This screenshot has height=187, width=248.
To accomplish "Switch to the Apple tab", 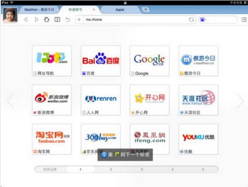I will [120, 9].
